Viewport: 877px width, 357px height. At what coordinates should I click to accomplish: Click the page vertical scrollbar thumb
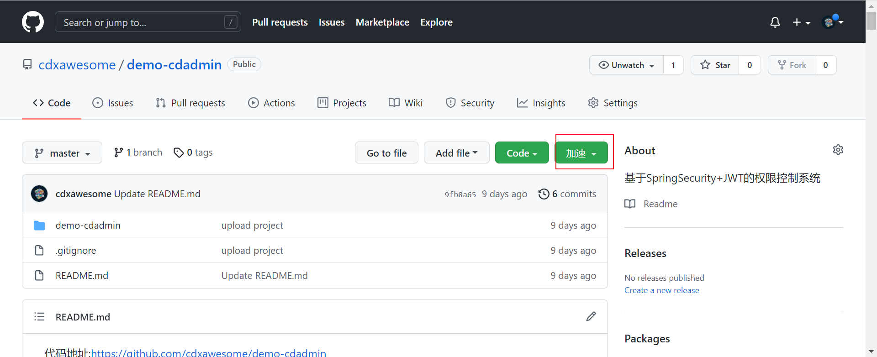[871, 21]
